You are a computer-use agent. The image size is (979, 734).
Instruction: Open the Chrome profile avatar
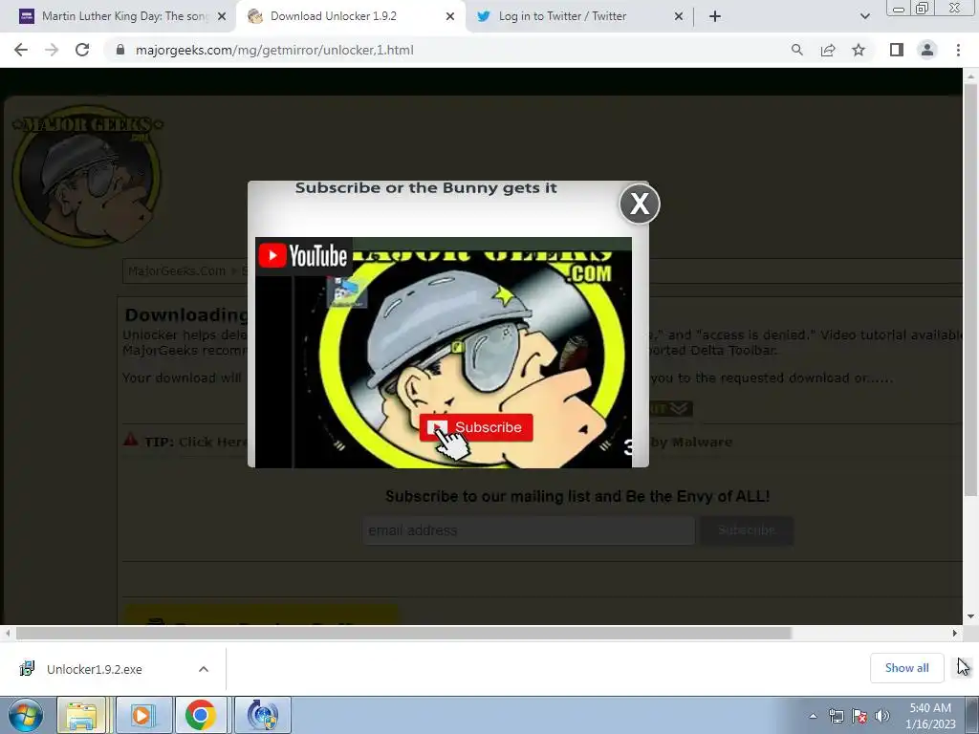927,50
